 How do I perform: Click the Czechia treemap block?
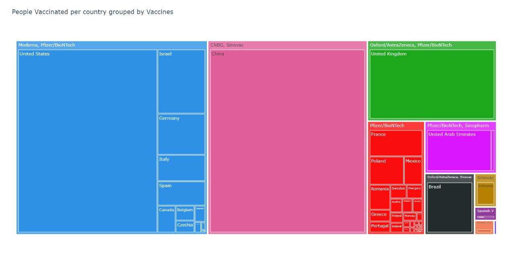coord(185,227)
